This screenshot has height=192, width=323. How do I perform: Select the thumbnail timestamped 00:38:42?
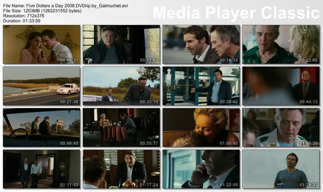tap(201, 86)
